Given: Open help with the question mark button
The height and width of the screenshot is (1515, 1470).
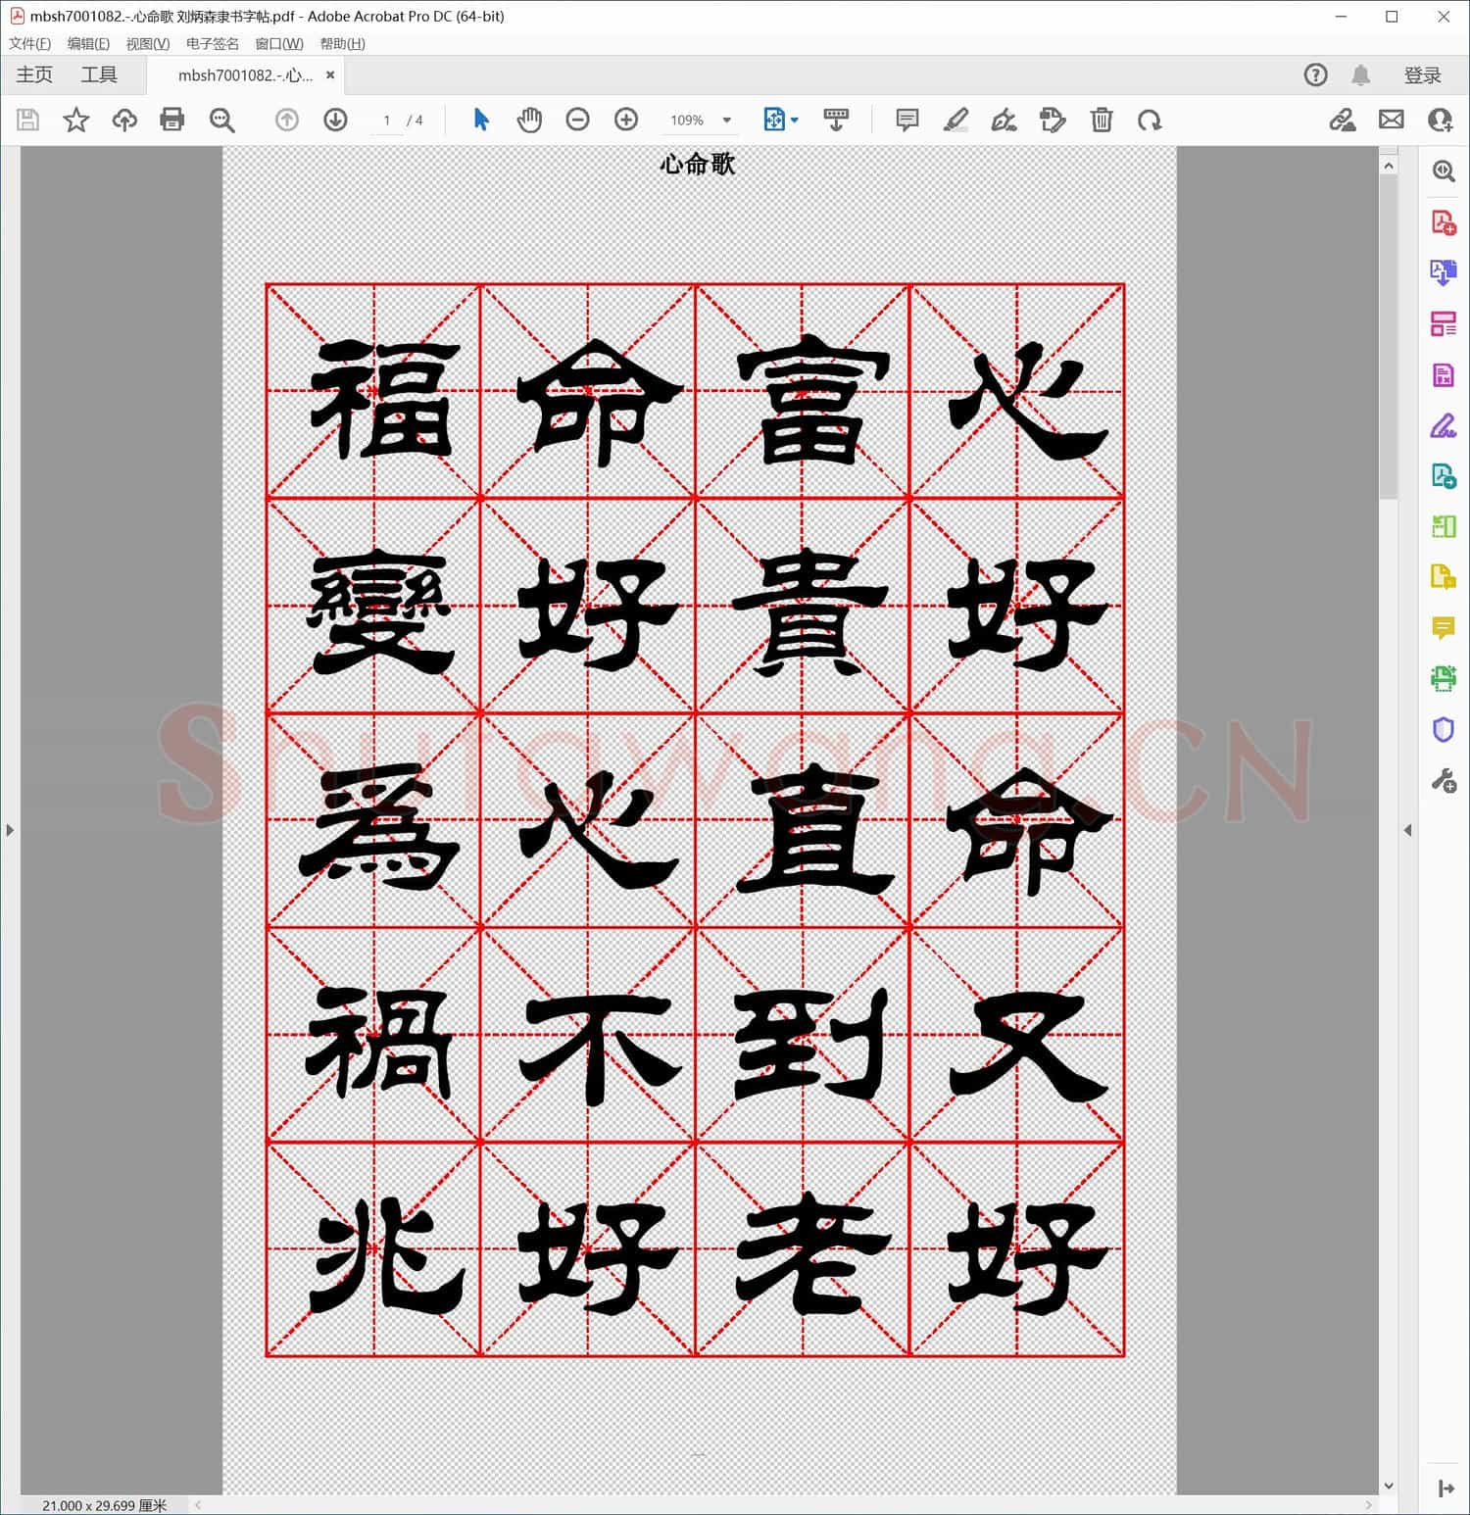Looking at the screenshot, I should (1315, 74).
